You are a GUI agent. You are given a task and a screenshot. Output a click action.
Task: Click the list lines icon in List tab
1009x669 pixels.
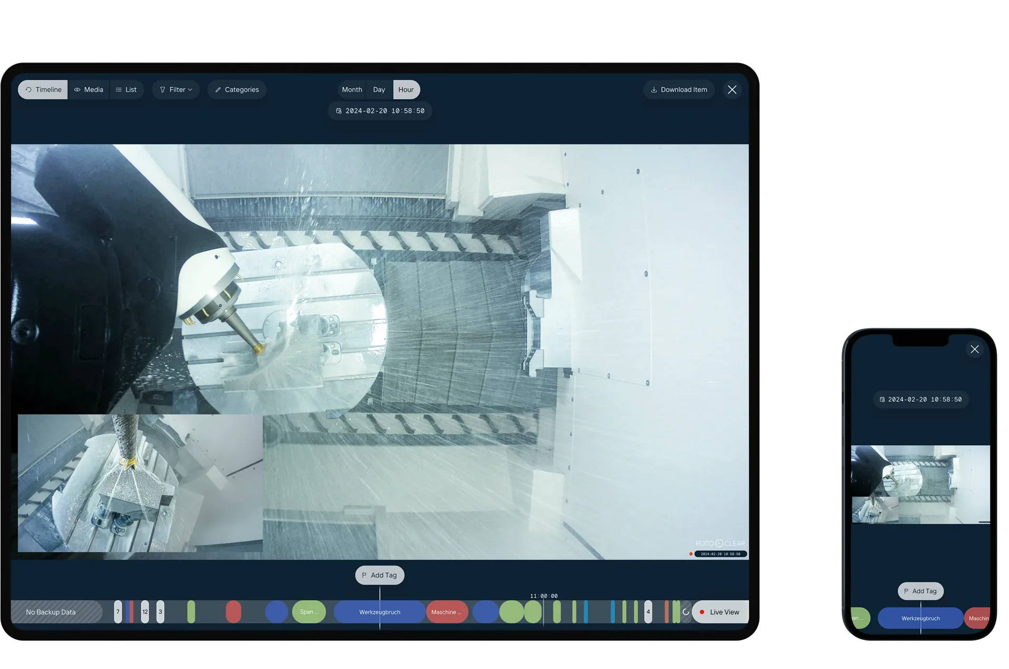[119, 90]
